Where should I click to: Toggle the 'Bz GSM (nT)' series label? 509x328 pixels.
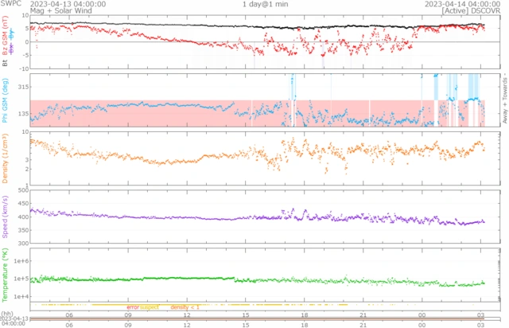pos(5,35)
